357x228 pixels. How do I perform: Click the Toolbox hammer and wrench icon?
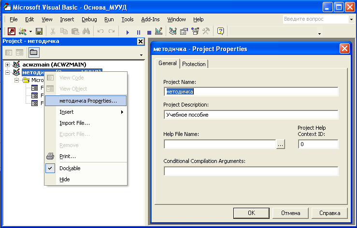coord(206,31)
